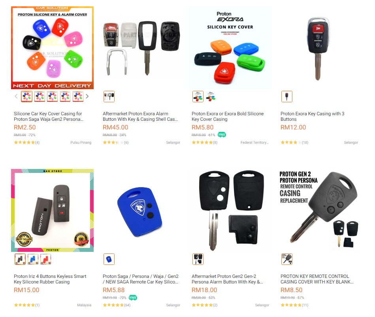Screen dimensions: 375x317
Task: Click the free shipping badge on the Exora cover
Action: 222,135
